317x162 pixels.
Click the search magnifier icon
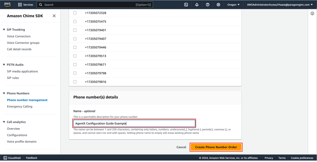[x=41, y=5]
